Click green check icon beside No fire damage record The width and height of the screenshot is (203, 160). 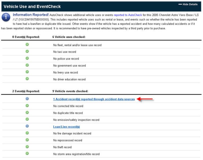[27, 133]
